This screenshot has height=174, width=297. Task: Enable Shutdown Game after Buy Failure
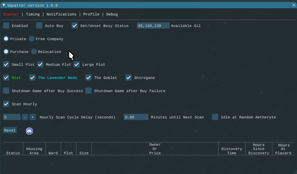pyautogui.click(x=89, y=91)
